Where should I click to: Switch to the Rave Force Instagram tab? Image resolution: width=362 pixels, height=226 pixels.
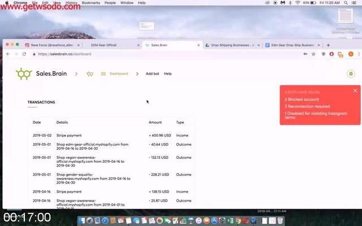coord(52,45)
